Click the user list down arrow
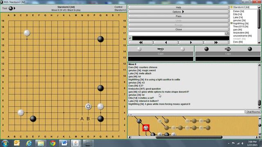This screenshot has width=262, height=147. (x=259, y=42)
